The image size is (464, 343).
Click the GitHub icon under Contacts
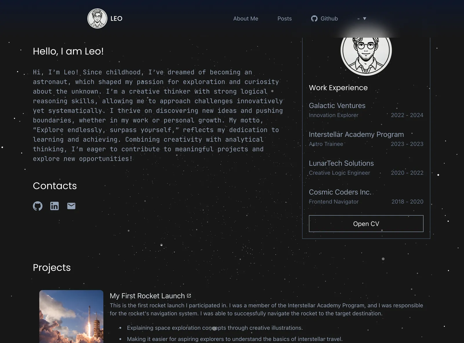pyautogui.click(x=38, y=206)
